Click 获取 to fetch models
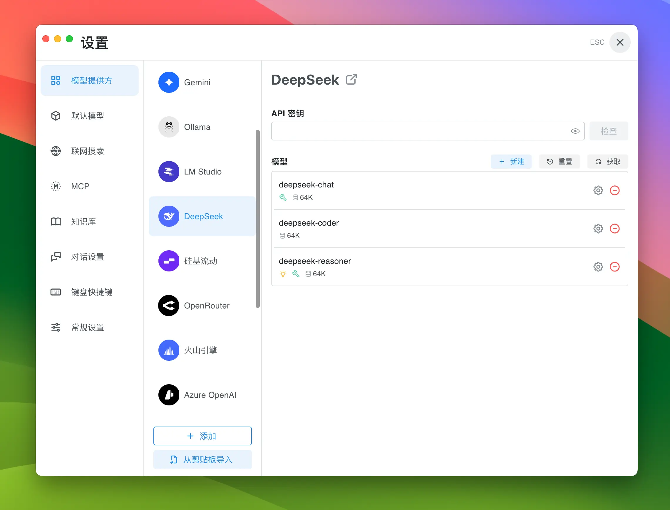The width and height of the screenshot is (670, 510). tap(607, 162)
